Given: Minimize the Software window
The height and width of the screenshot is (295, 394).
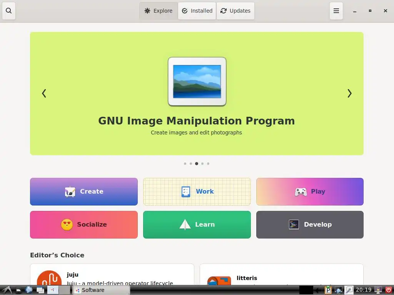Looking at the screenshot, I should tap(354, 11).
